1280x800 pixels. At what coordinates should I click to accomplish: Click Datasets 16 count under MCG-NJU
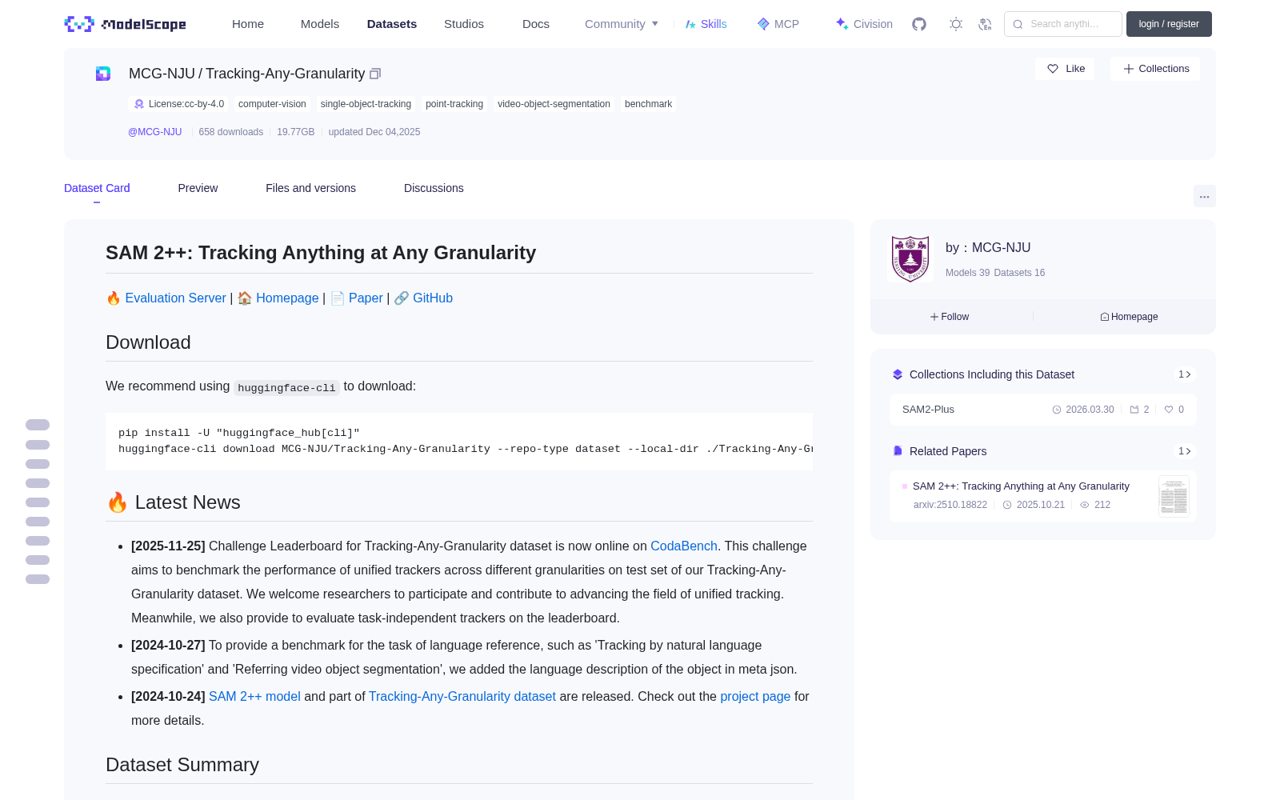(x=1019, y=273)
